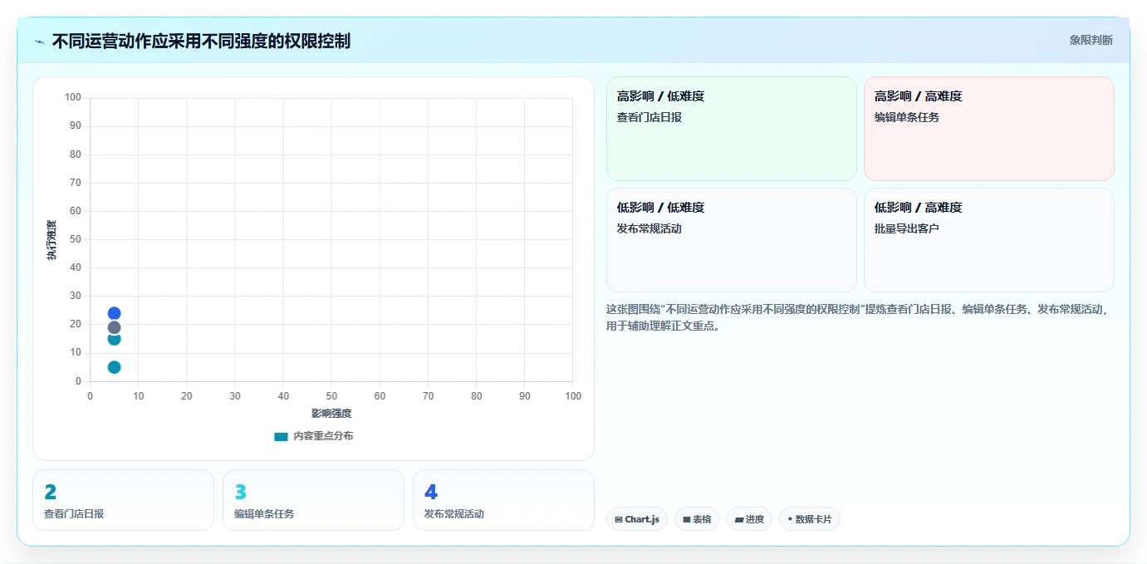Select the stat card numbered 2
1147x564 pixels.
123,500
